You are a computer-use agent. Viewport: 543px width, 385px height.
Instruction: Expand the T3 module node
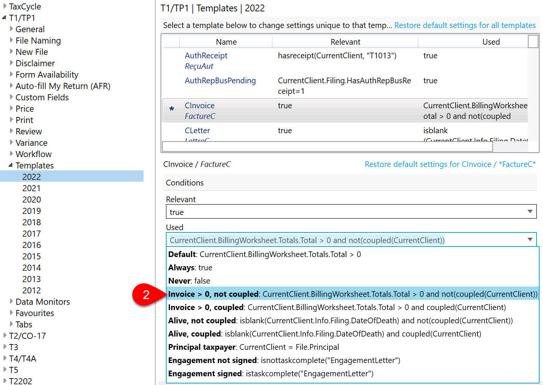(x=5, y=347)
